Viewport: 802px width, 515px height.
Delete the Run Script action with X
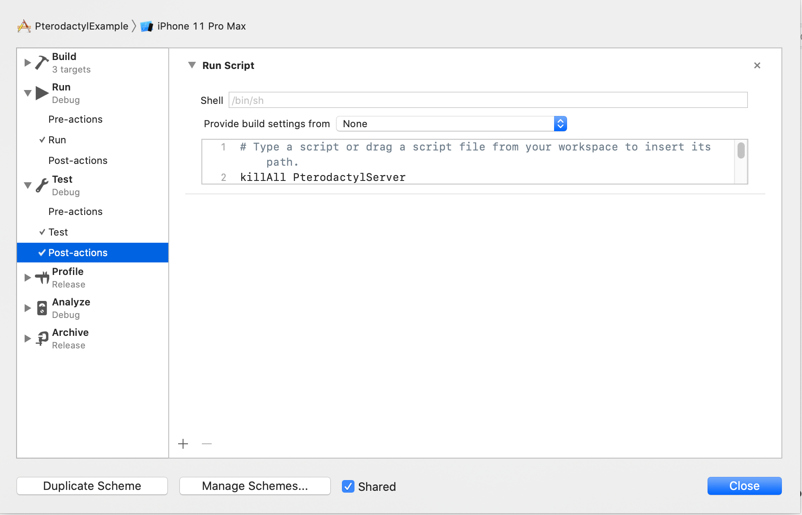(x=757, y=65)
